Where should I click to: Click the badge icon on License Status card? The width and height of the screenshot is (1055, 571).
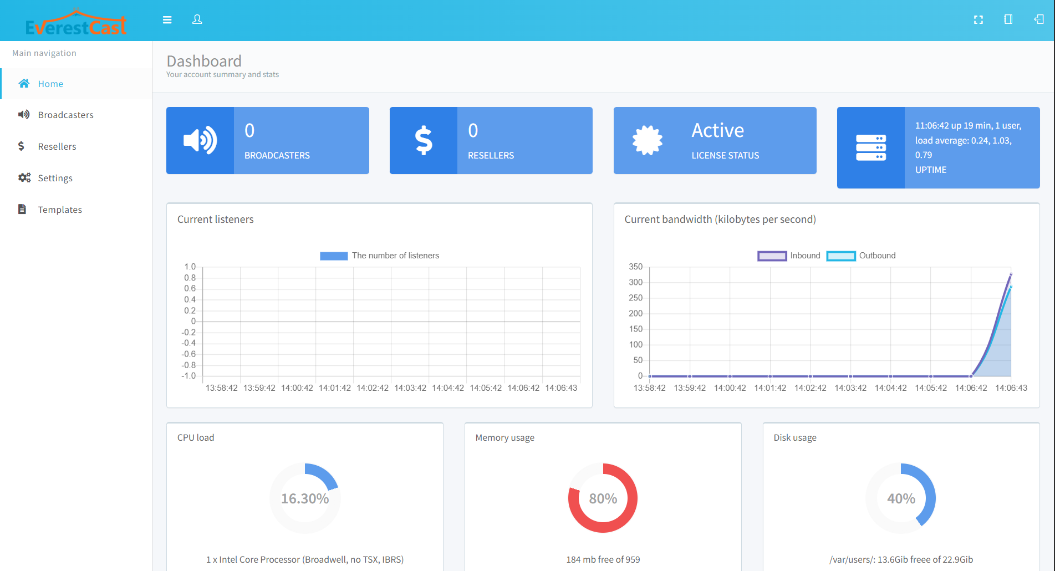coord(648,140)
